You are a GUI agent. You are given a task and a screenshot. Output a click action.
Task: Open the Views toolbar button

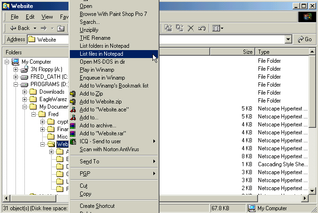(x=218, y=28)
